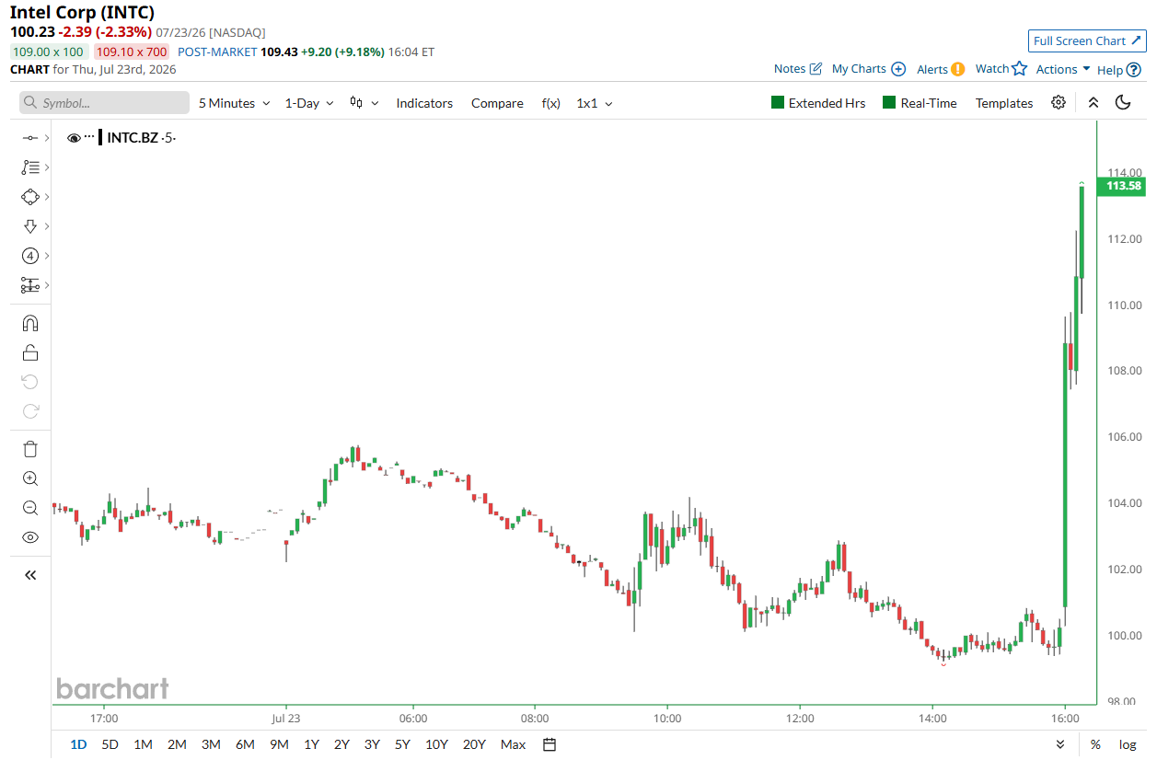Select the 5D time range

tap(110, 744)
